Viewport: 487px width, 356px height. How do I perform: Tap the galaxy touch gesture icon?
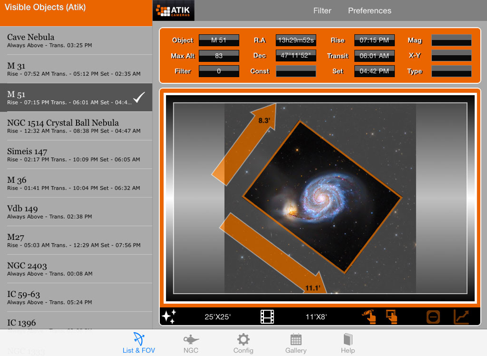tap(369, 316)
